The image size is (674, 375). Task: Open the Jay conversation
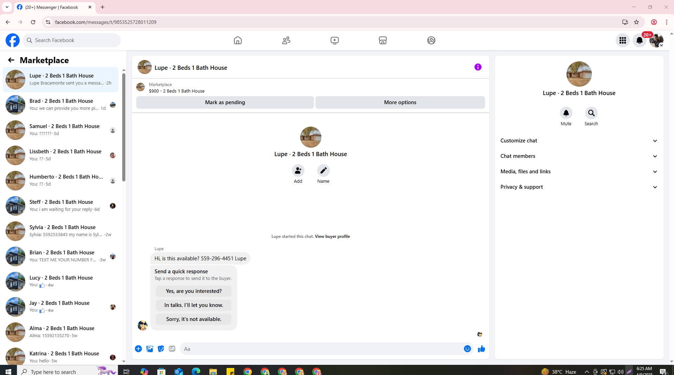click(60, 307)
